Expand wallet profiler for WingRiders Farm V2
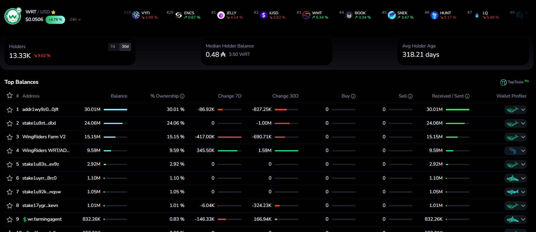This screenshot has height=232, width=536. coord(523,137)
